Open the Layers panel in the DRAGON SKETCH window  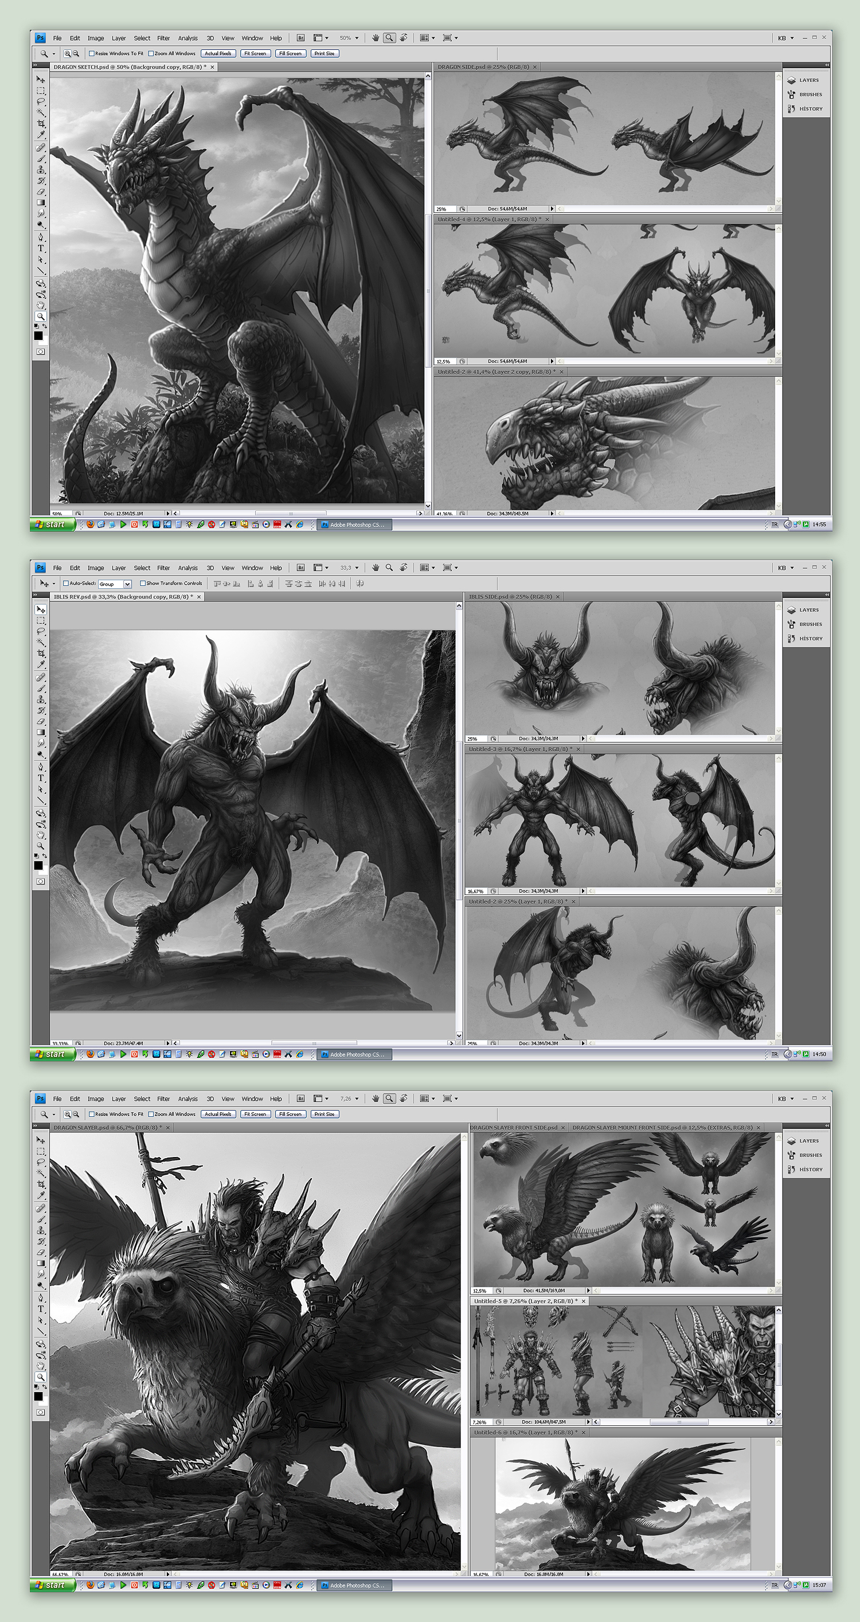(x=804, y=80)
